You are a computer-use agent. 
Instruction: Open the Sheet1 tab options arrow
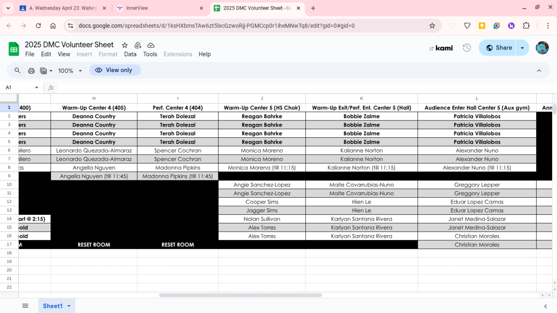click(x=69, y=306)
